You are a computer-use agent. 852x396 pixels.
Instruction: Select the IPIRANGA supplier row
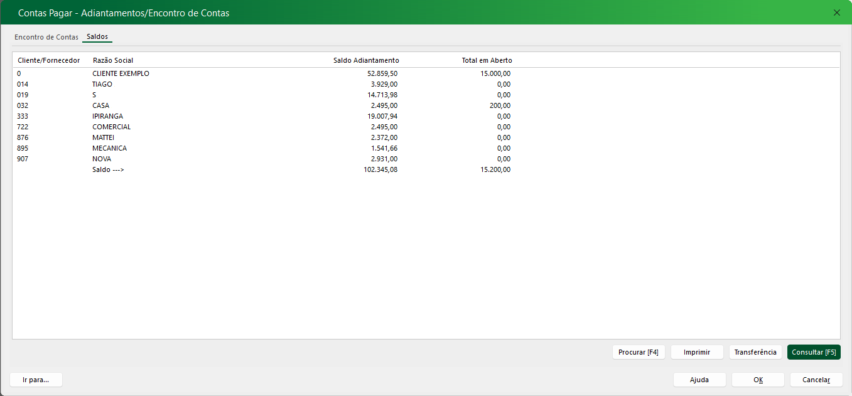click(x=107, y=116)
